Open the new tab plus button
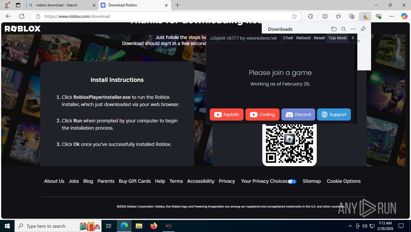The height and width of the screenshot is (232, 411). tap(177, 5)
